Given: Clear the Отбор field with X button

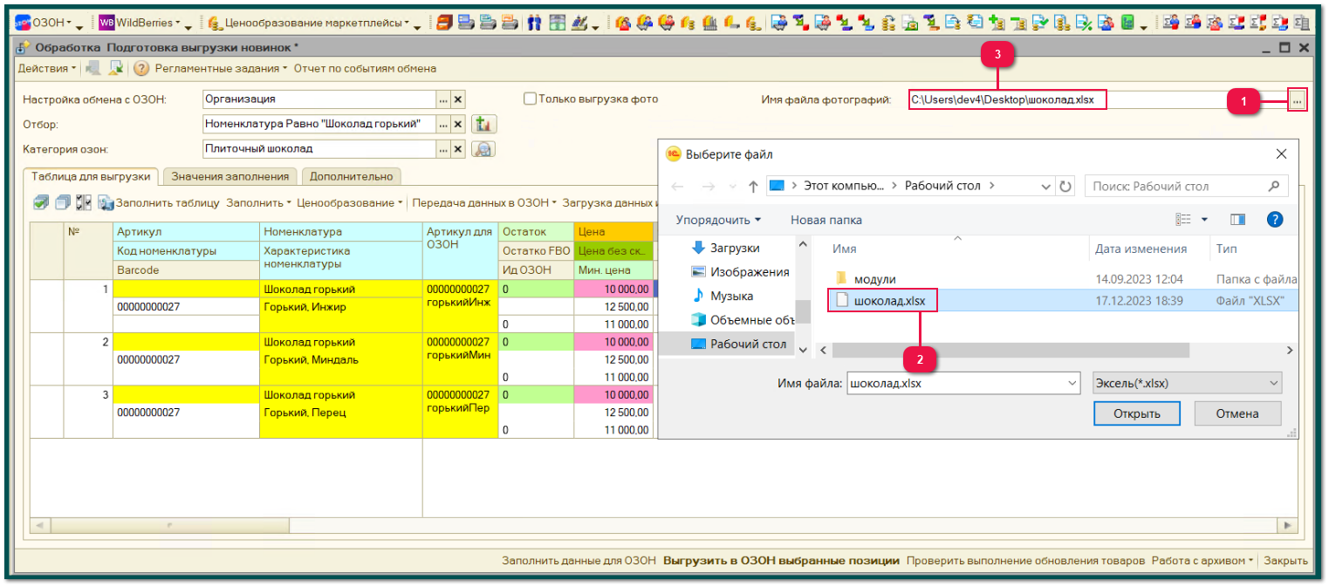Looking at the screenshot, I should point(457,124).
